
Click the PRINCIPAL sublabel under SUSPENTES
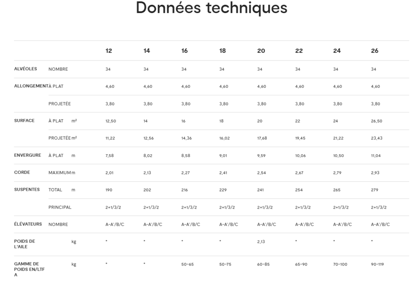60,207
